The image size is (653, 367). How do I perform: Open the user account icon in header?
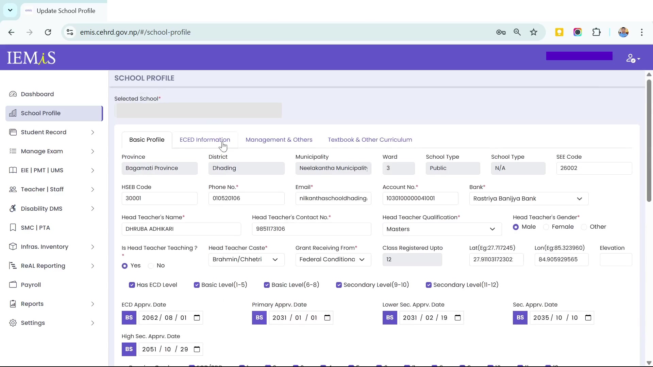point(633,58)
